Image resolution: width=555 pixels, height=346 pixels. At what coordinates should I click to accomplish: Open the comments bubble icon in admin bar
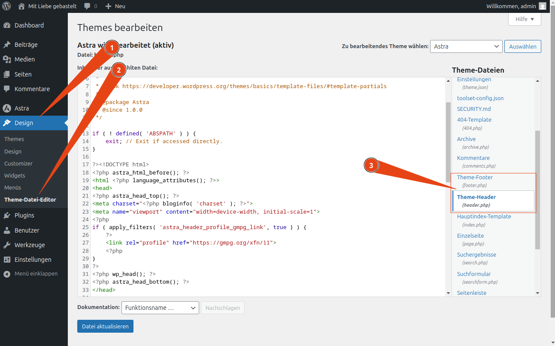(x=87, y=6)
